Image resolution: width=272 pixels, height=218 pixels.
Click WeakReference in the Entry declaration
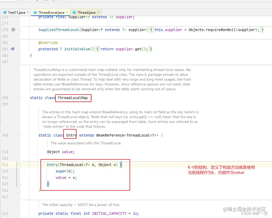pos(110,135)
